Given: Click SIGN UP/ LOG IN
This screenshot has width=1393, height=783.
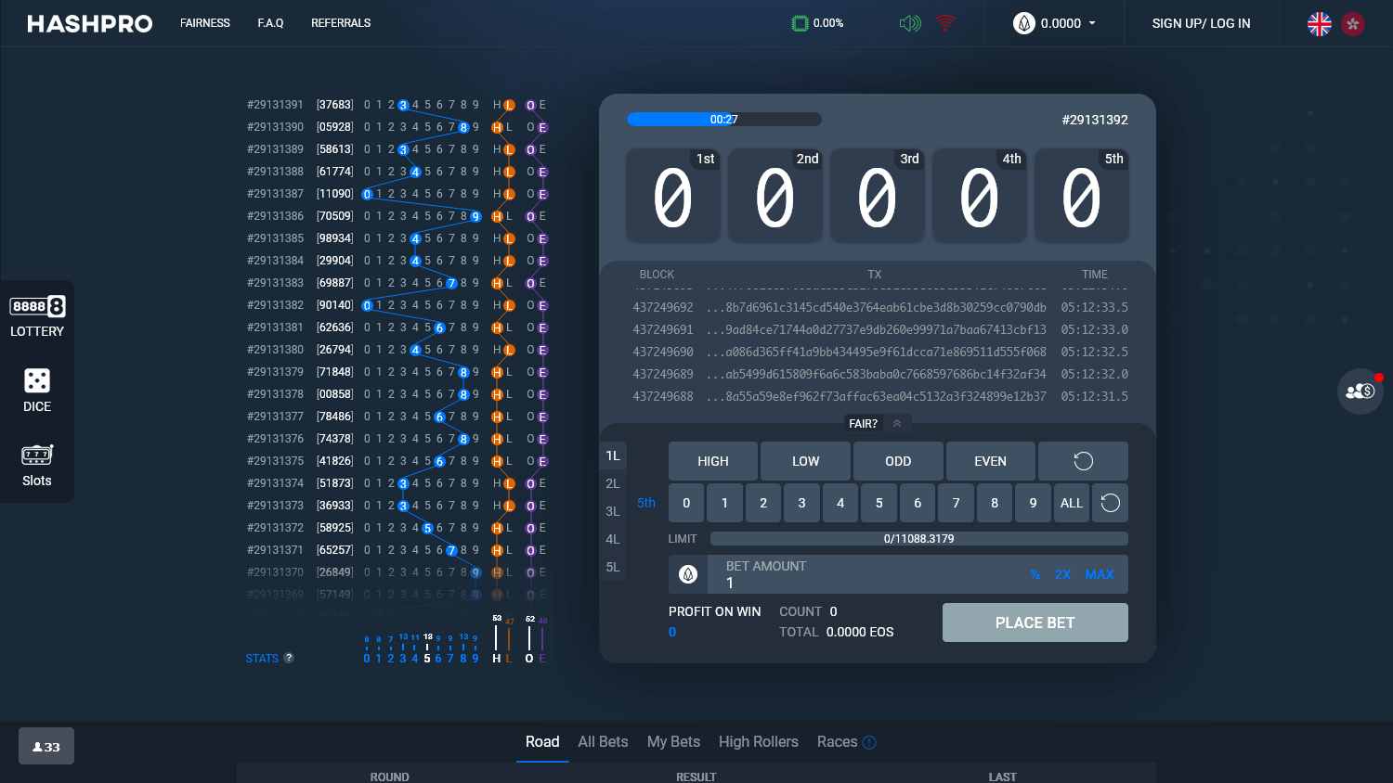Looking at the screenshot, I should [1201, 23].
